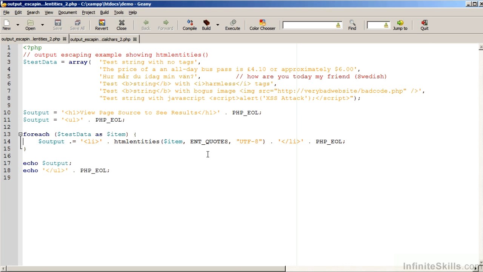Expand the Open recent files dropdown arrow
The width and height of the screenshot is (483, 272).
click(42, 25)
